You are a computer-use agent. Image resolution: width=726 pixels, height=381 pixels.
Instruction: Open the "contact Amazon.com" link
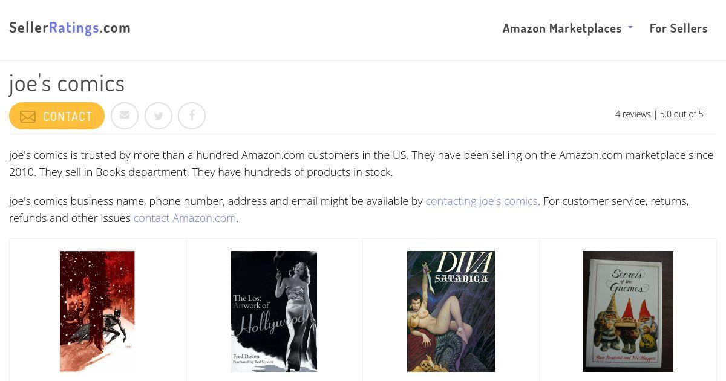pos(185,218)
